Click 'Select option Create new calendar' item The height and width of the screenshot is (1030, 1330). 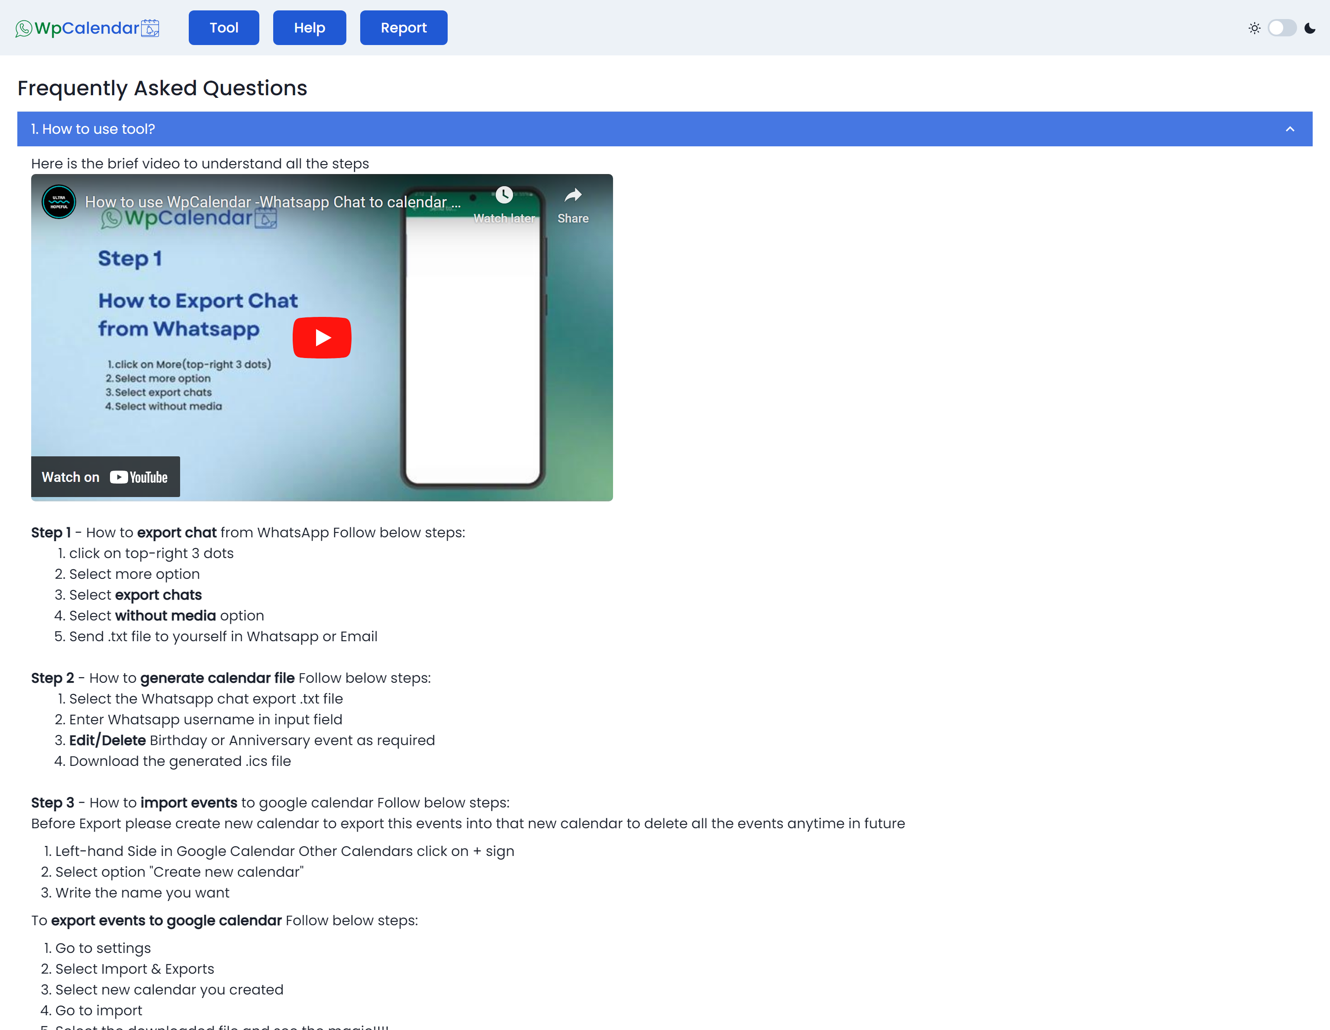click(x=179, y=872)
